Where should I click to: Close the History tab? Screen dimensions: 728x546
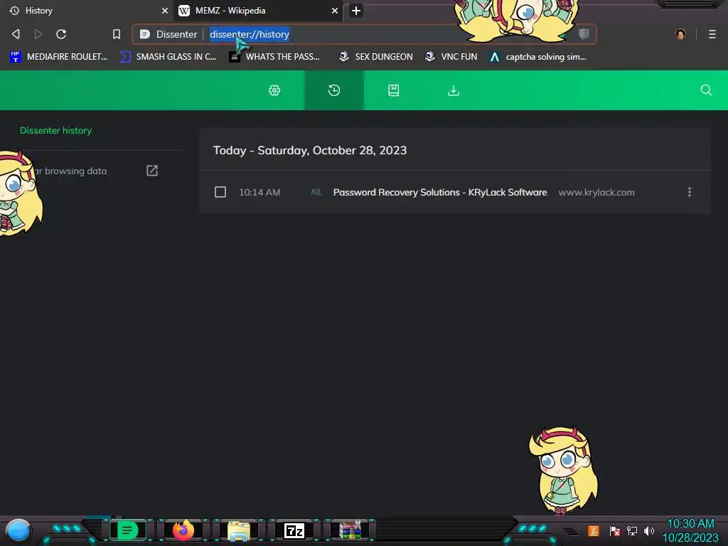[164, 11]
